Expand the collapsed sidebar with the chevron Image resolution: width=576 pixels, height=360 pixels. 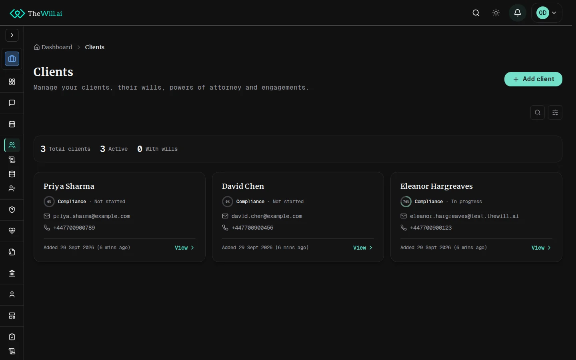coord(12,35)
